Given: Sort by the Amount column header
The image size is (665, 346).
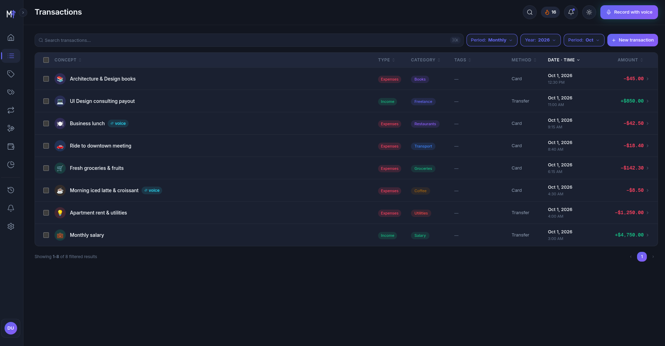Looking at the screenshot, I should pyautogui.click(x=630, y=60).
